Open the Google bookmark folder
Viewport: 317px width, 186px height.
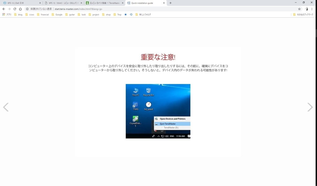point(57,14)
